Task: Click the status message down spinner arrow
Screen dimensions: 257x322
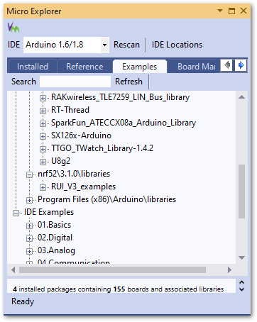Action: tap(241, 289)
